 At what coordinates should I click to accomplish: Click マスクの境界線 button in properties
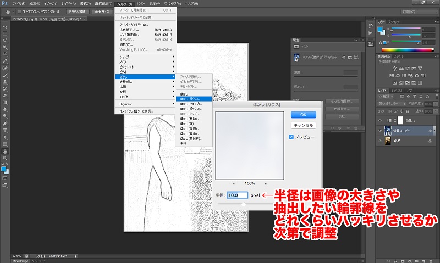coord(342,102)
